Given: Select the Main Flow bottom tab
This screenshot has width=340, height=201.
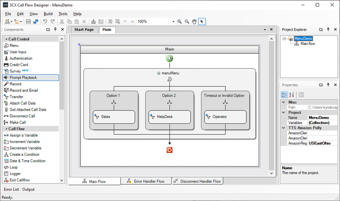Looking at the screenshot, I should (95, 181).
